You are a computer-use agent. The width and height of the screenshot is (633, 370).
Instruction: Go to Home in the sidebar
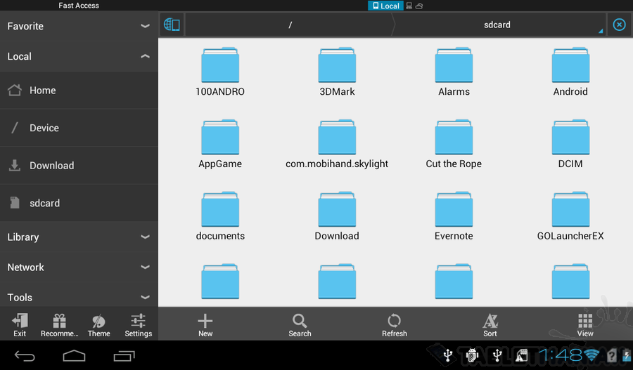tap(79, 91)
